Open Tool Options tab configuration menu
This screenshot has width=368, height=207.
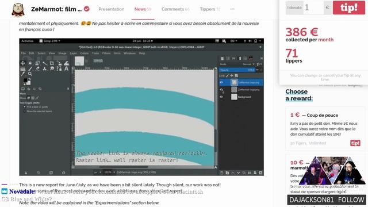(x=68, y=89)
